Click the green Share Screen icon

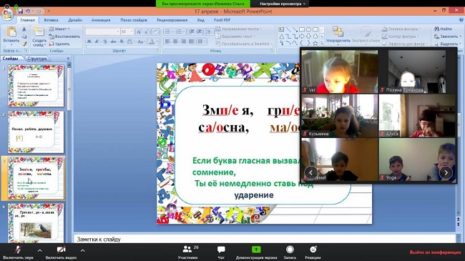click(256, 250)
